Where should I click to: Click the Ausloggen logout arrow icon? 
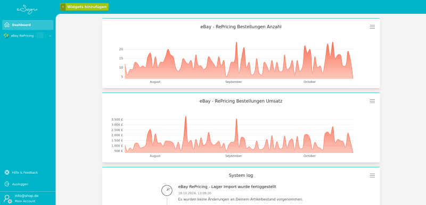click(7, 184)
